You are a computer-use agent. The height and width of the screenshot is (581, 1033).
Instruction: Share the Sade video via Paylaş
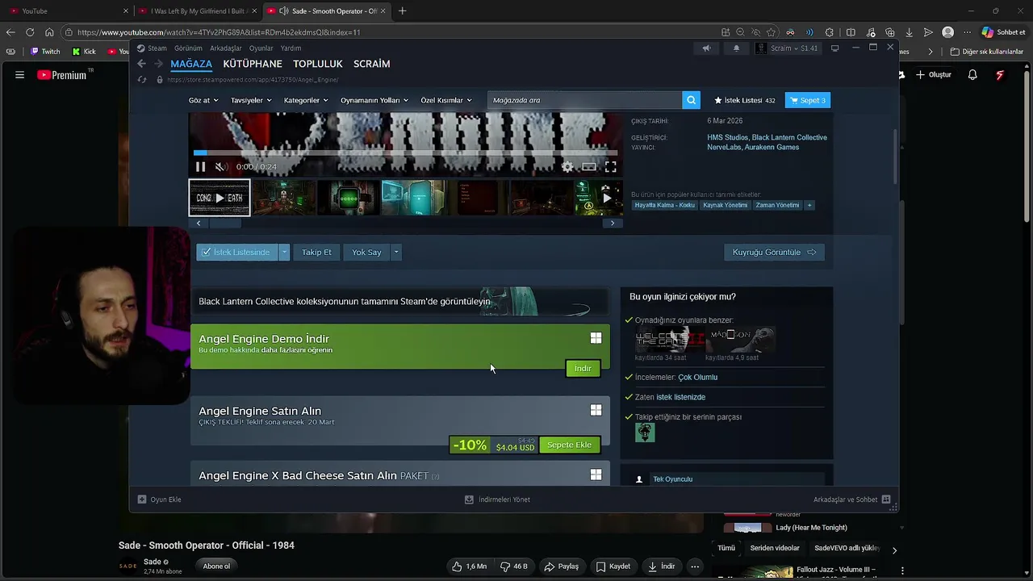562,566
